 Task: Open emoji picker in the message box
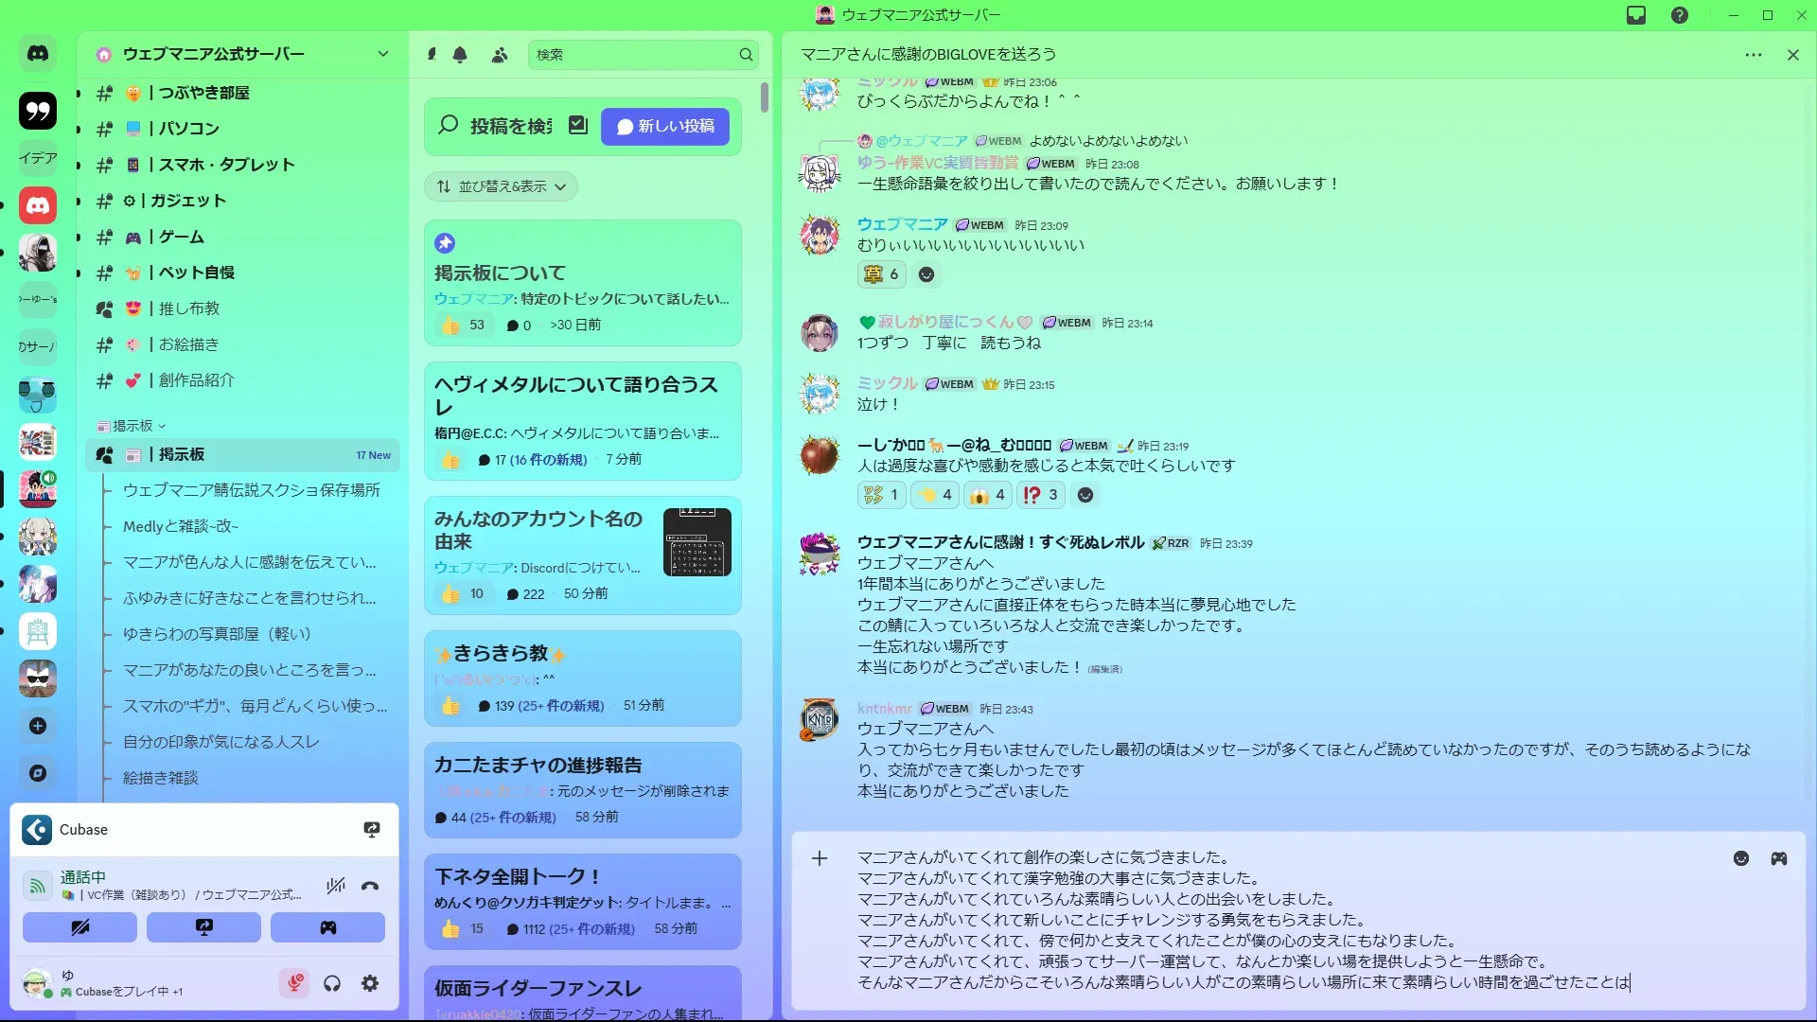coord(1741,858)
